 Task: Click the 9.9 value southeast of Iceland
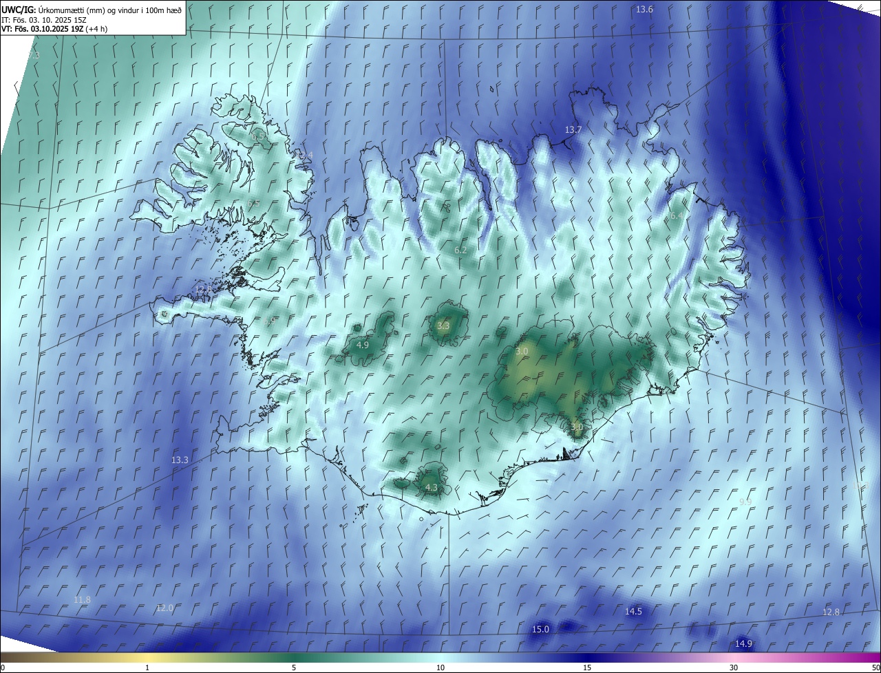point(745,502)
